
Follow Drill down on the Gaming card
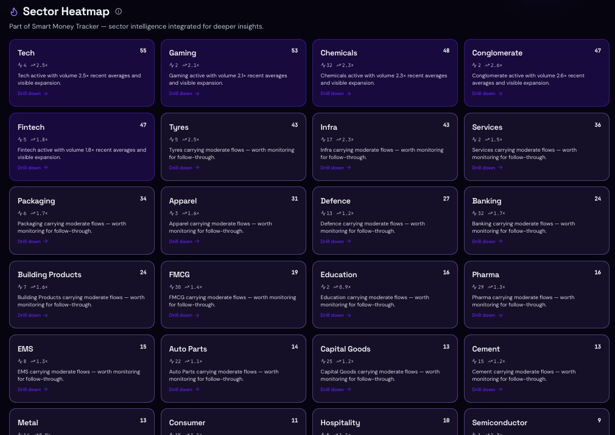tap(184, 93)
